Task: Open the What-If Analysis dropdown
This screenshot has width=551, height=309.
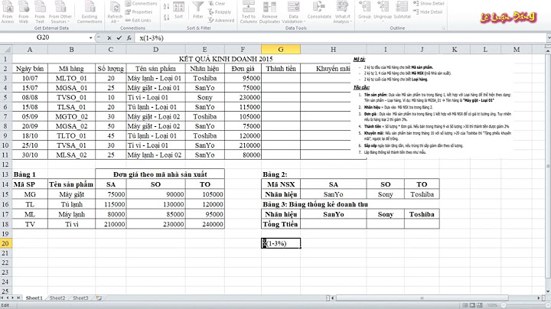Action: [343, 12]
